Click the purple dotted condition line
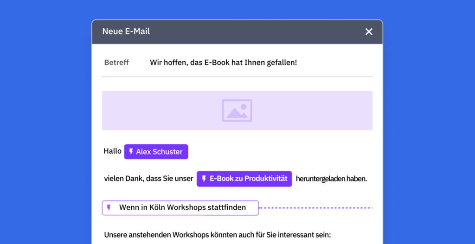Image resolution: width=475 pixels, height=244 pixels. point(315,208)
